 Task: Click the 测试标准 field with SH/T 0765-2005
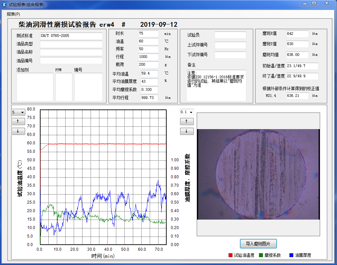pyautogui.click(x=71, y=36)
